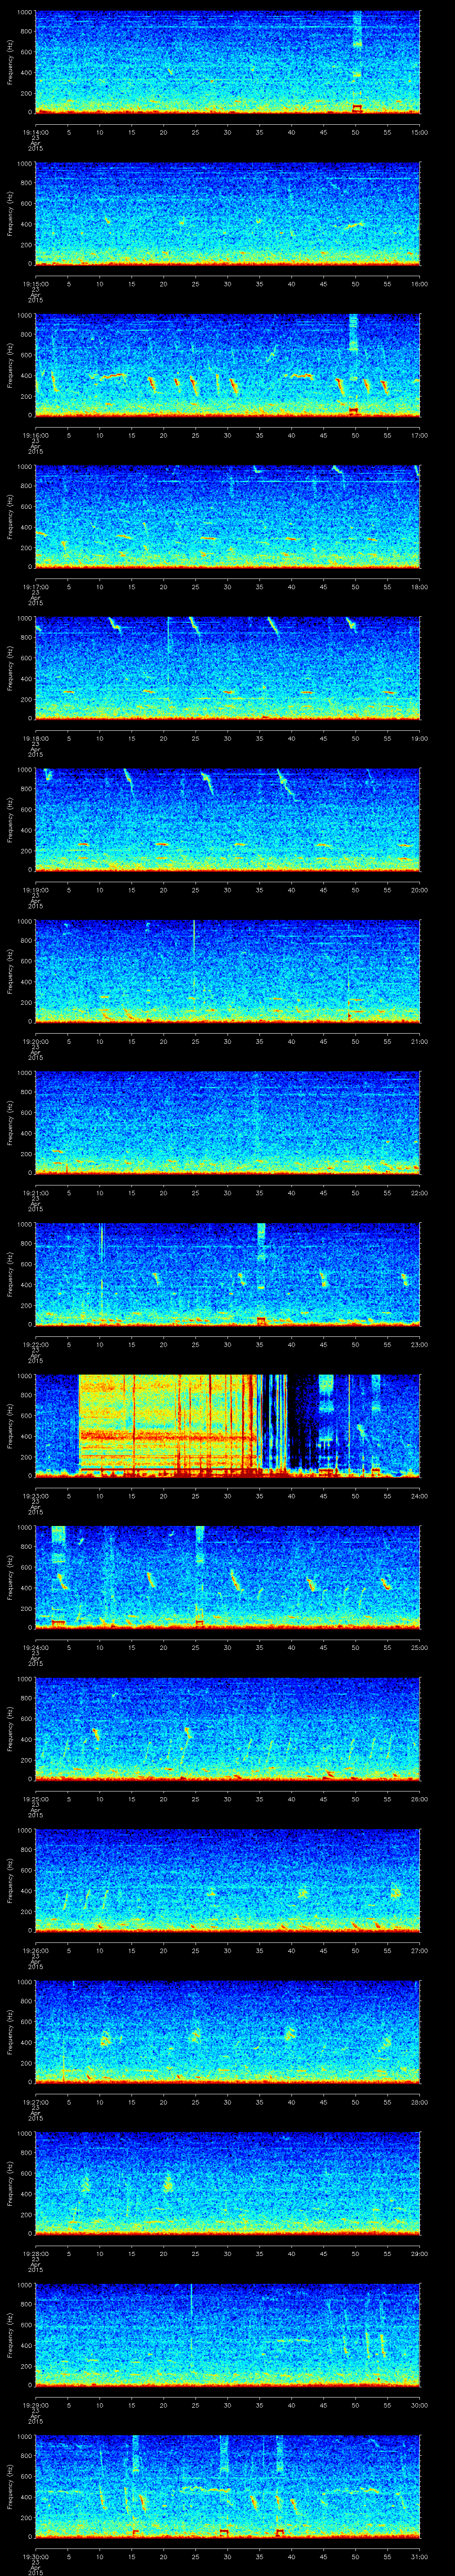Viewport: 455px width, 2576px height.
Task: Open the spectrogram panel starting at 19:20:00
Action: pyautogui.click(x=227, y=971)
